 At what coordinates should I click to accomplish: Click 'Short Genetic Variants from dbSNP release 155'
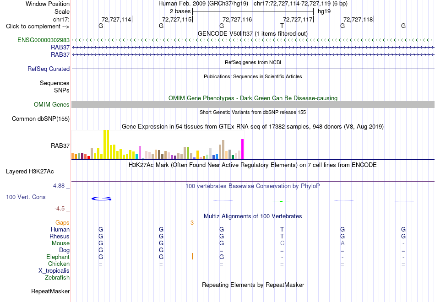pos(253,112)
